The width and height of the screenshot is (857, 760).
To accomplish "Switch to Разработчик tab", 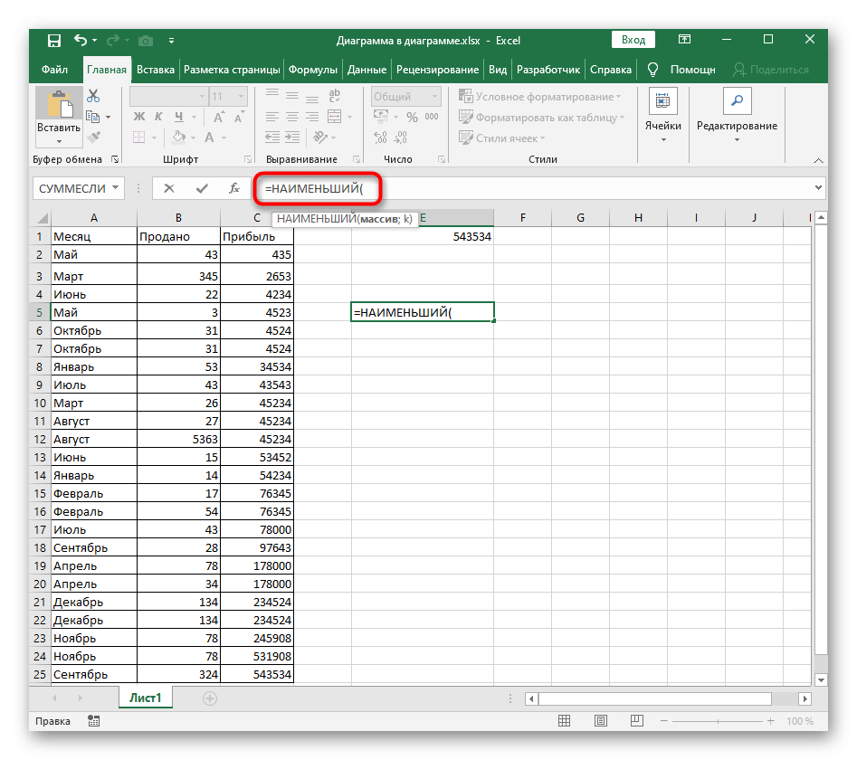I will point(548,70).
